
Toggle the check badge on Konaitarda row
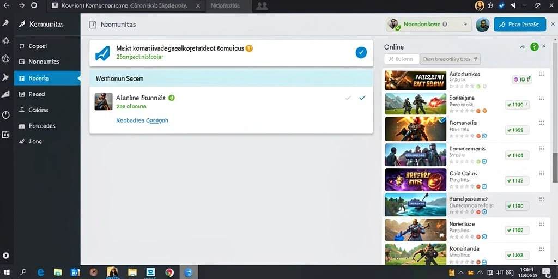point(517,255)
